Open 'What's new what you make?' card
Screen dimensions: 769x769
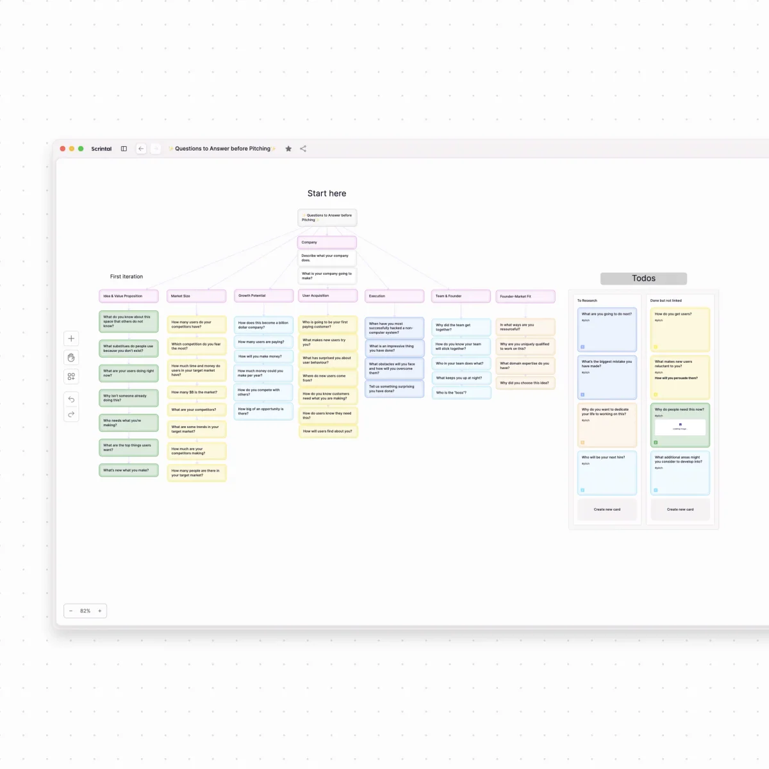click(129, 470)
